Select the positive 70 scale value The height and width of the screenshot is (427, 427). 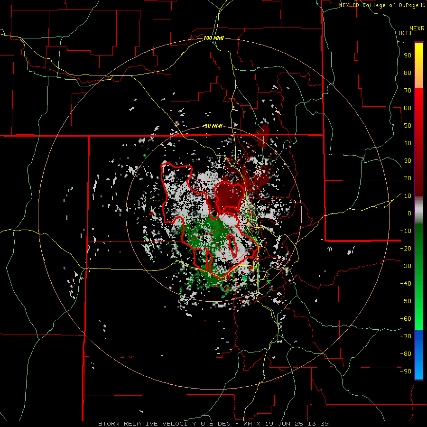pyautogui.click(x=408, y=91)
